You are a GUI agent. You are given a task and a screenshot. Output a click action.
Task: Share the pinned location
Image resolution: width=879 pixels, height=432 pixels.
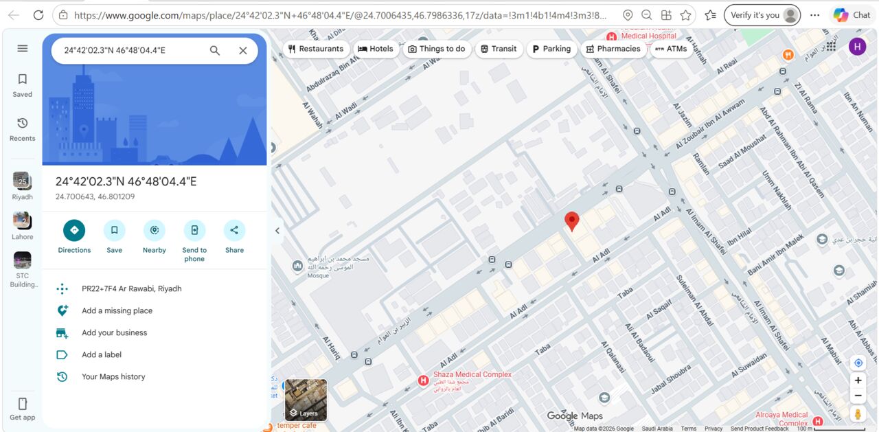coord(234,237)
